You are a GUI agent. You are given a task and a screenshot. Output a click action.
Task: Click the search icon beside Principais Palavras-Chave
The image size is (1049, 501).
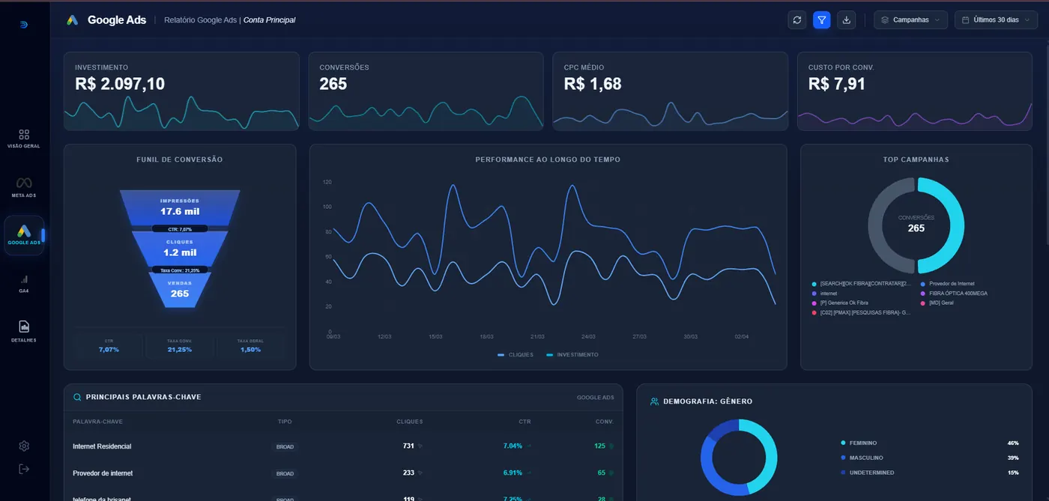click(x=77, y=397)
